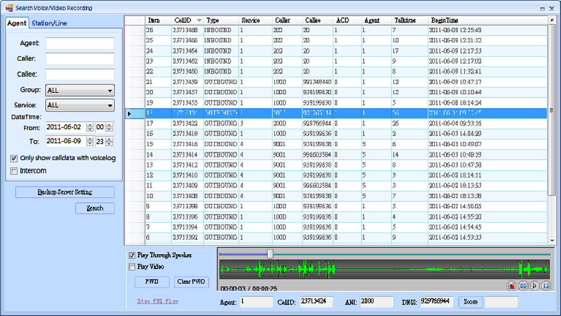Viewport: 561px width, 316px height.
Task: Decrease the To date with down arrow
Action: [90, 144]
